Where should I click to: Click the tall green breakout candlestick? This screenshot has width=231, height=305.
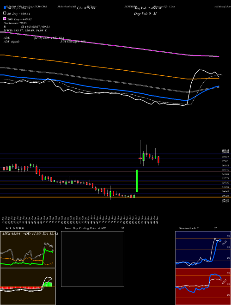[137, 181]
